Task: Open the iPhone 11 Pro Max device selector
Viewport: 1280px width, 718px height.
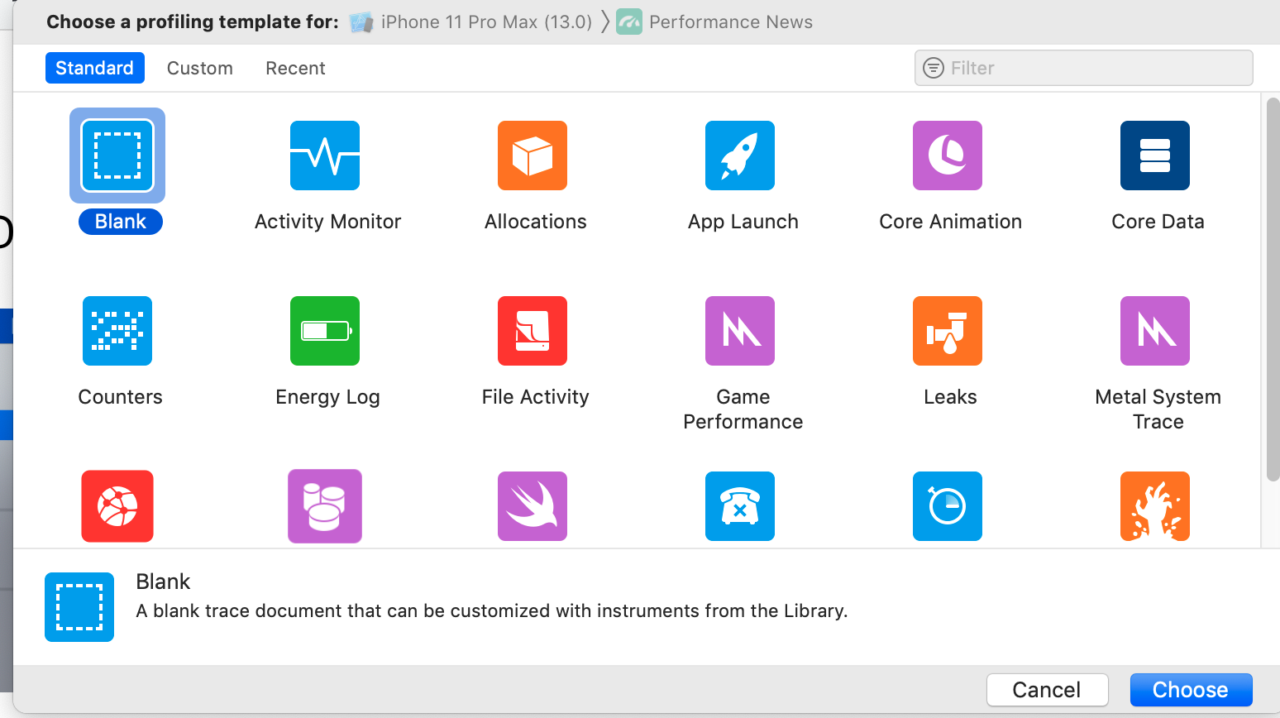Action: pyautogui.click(x=470, y=22)
